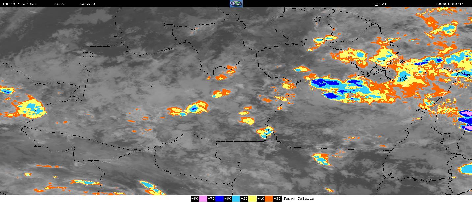Screen dimensions: 472x202
Task: Click the 200801180745 timestamp
Action: [450, 4]
